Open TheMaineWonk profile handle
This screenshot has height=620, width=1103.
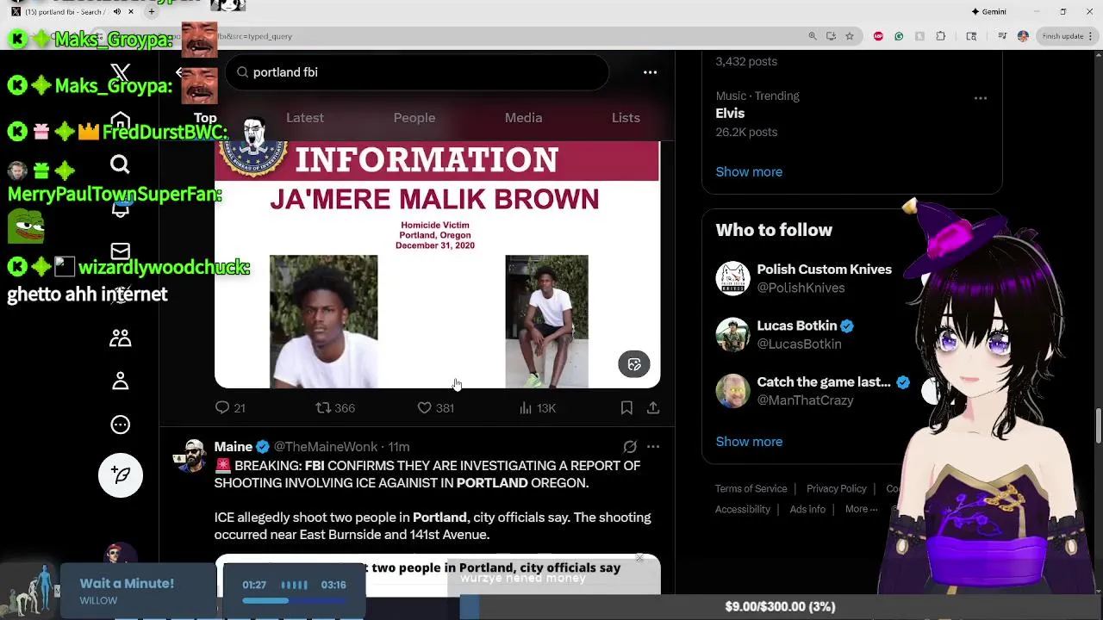(326, 447)
